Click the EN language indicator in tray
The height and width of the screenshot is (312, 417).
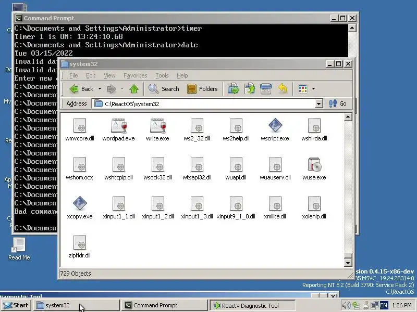pos(384,305)
